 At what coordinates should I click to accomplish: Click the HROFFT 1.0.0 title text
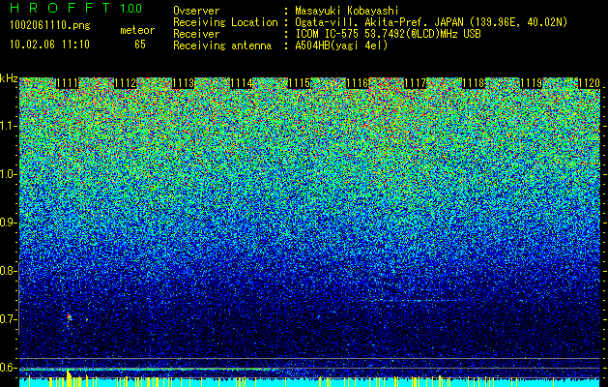click(75, 8)
